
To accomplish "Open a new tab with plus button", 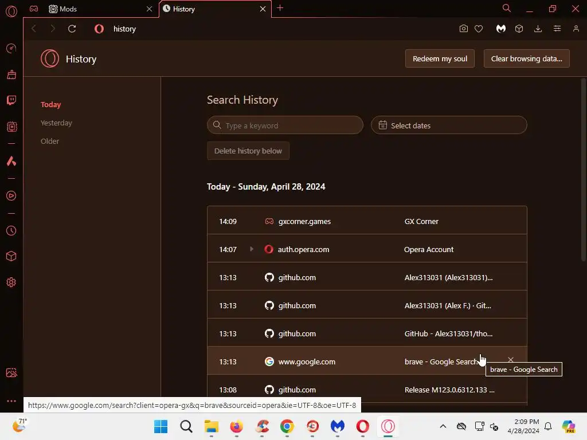I will [x=280, y=8].
